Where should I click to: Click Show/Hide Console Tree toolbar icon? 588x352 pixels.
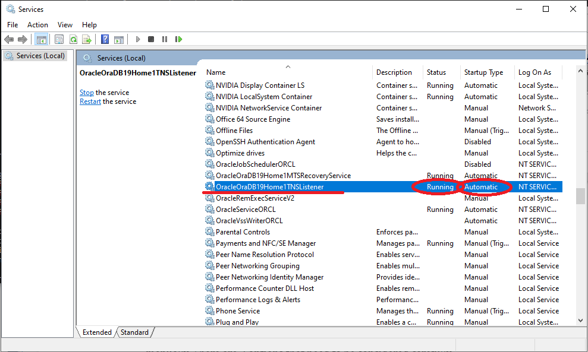tap(41, 40)
